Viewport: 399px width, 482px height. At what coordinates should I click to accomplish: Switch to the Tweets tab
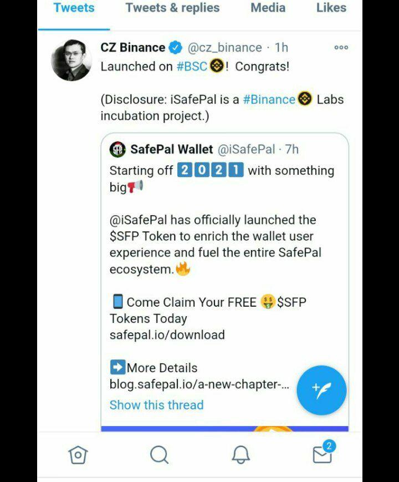pos(74,8)
